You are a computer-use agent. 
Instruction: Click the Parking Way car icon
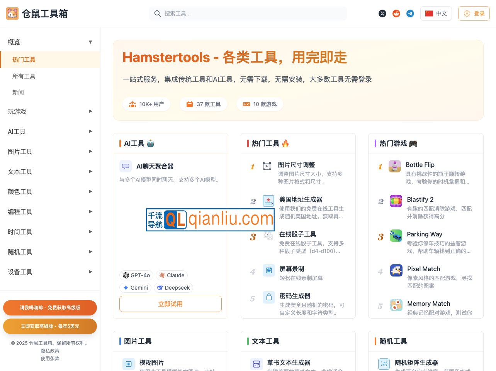click(396, 236)
